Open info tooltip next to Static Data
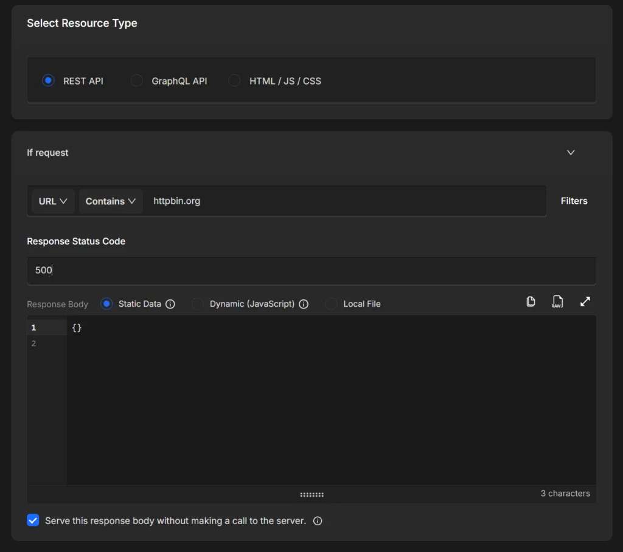Viewport: 623px width, 552px height. point(170,304)
